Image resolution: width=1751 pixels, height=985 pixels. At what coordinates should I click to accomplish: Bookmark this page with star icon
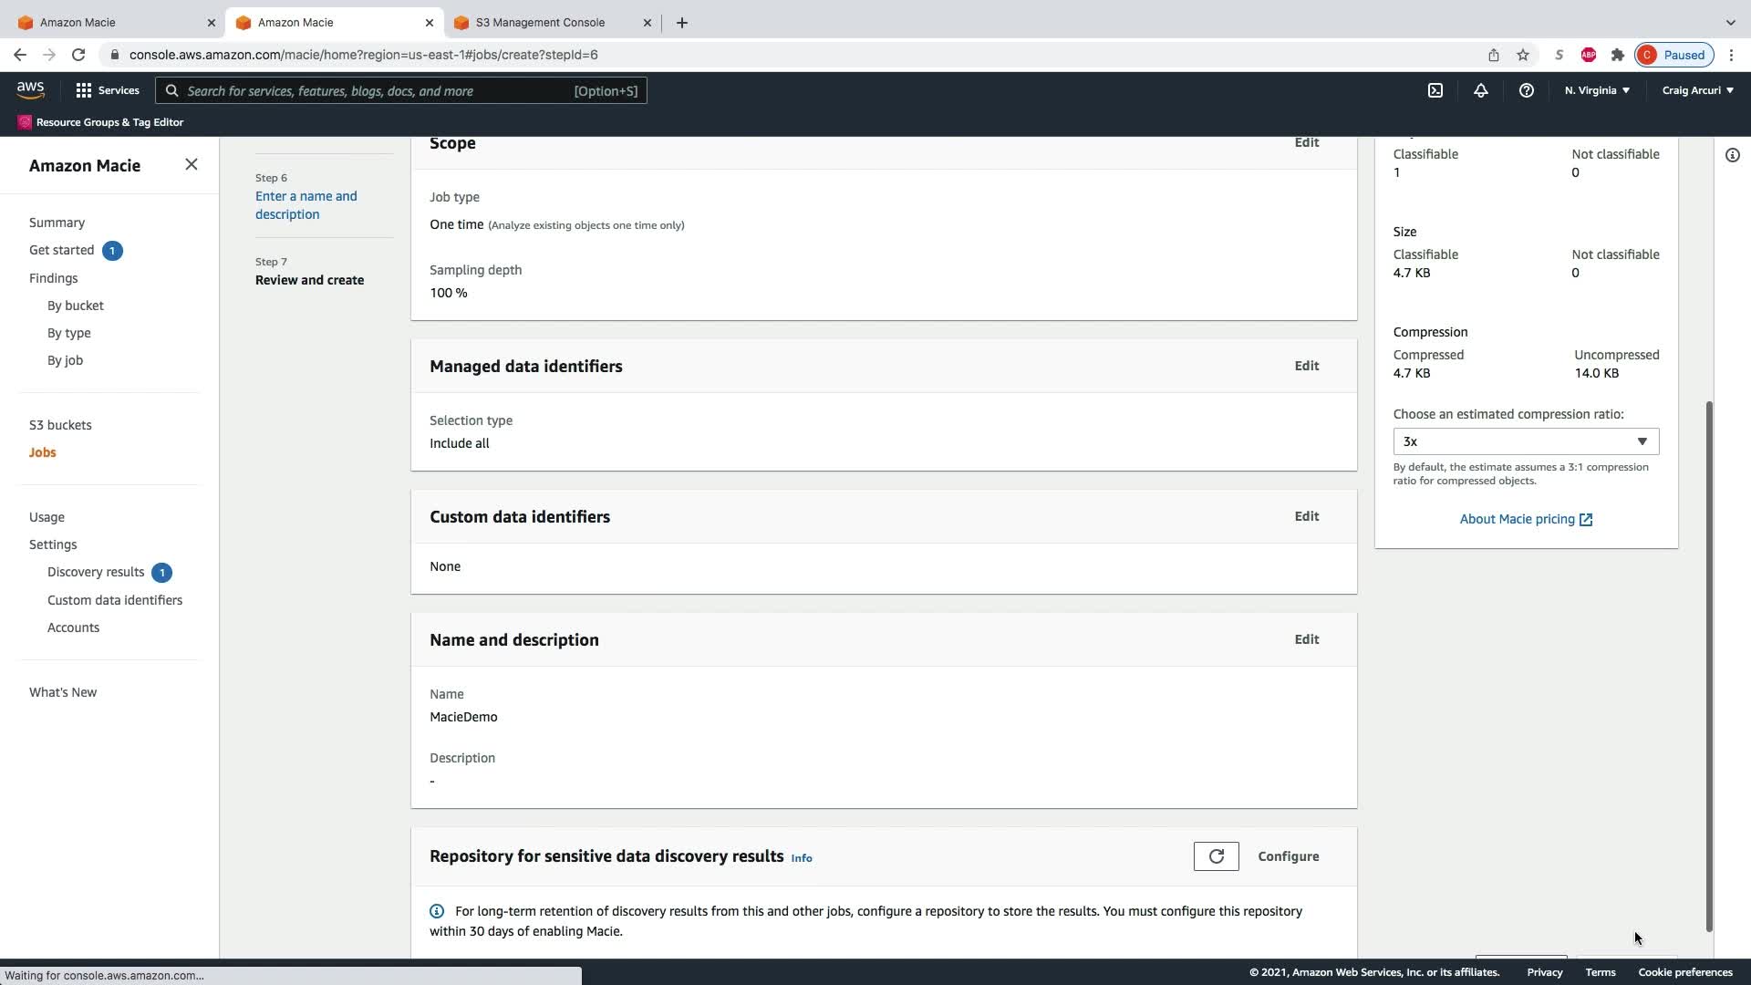(x=1522, y=55)
